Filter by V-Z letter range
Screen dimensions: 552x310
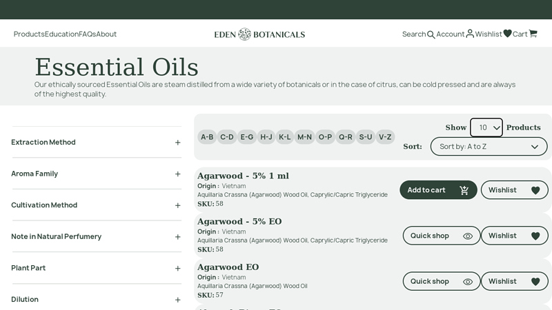tap(385, 137)
